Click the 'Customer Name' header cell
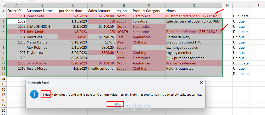This screenshot has height=115, width=265. point(42,11)
